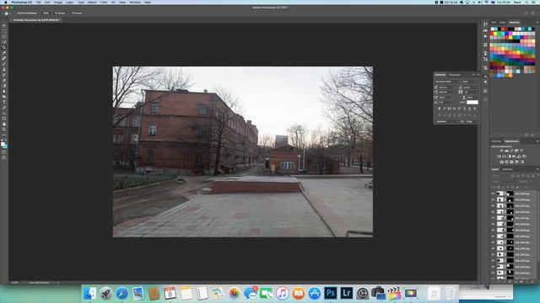Open the Help menu
Viewport: 540px width, 303px height.
pyautogui.click(x=148, y=2)
